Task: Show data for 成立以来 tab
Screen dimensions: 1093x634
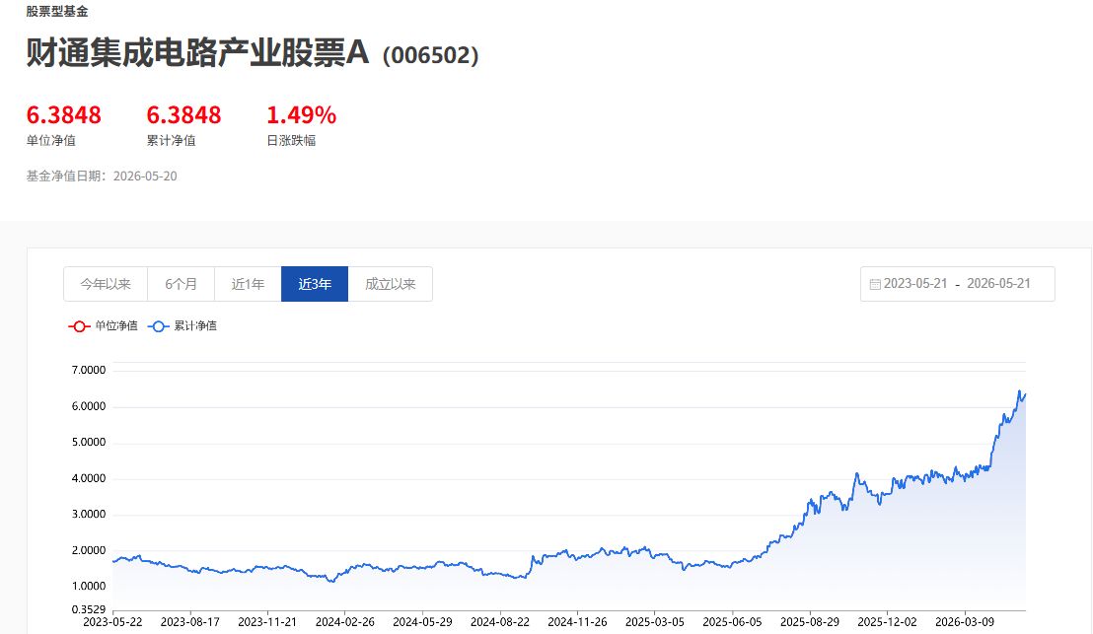Action: click(x=391, y=284)
